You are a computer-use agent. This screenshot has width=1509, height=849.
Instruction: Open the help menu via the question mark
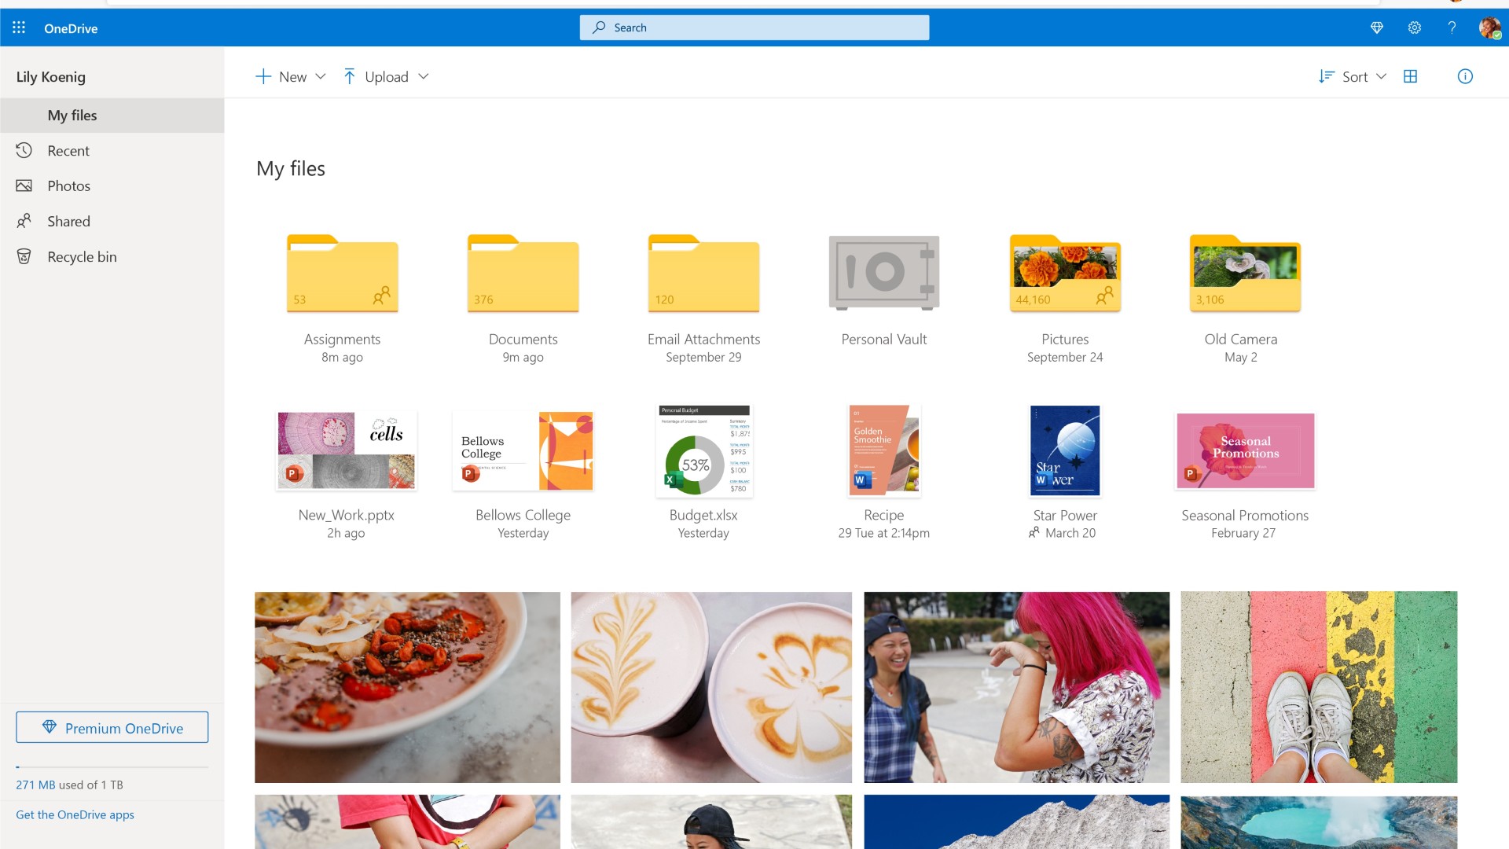click(1452, 28)
